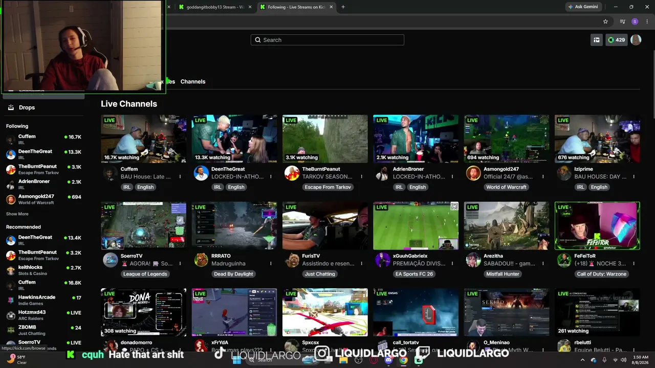Open a new browser tab
This screenshot has height=368, width=655.
(x=343, y=7)
